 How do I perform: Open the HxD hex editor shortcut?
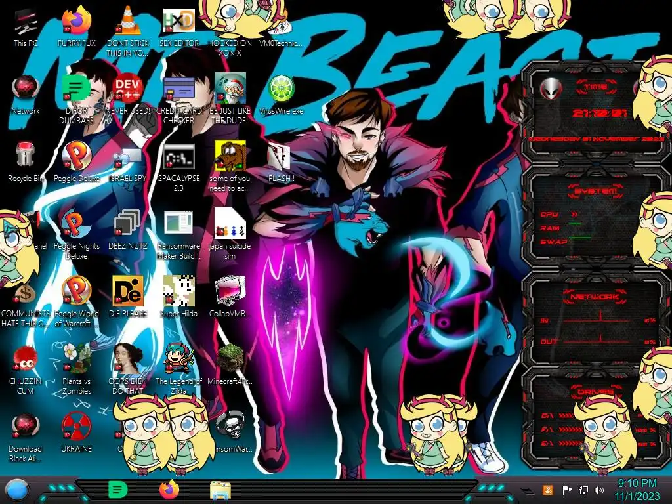tap(178, 28)
